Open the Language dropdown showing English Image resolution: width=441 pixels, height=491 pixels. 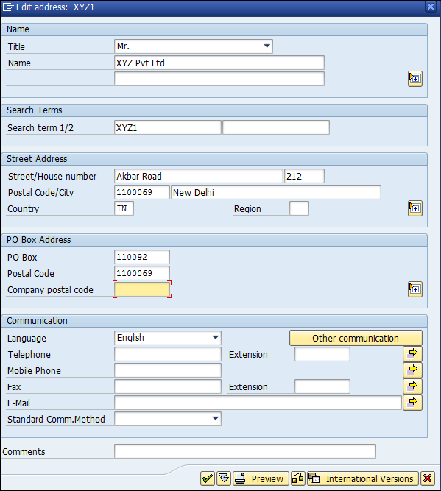216,338
